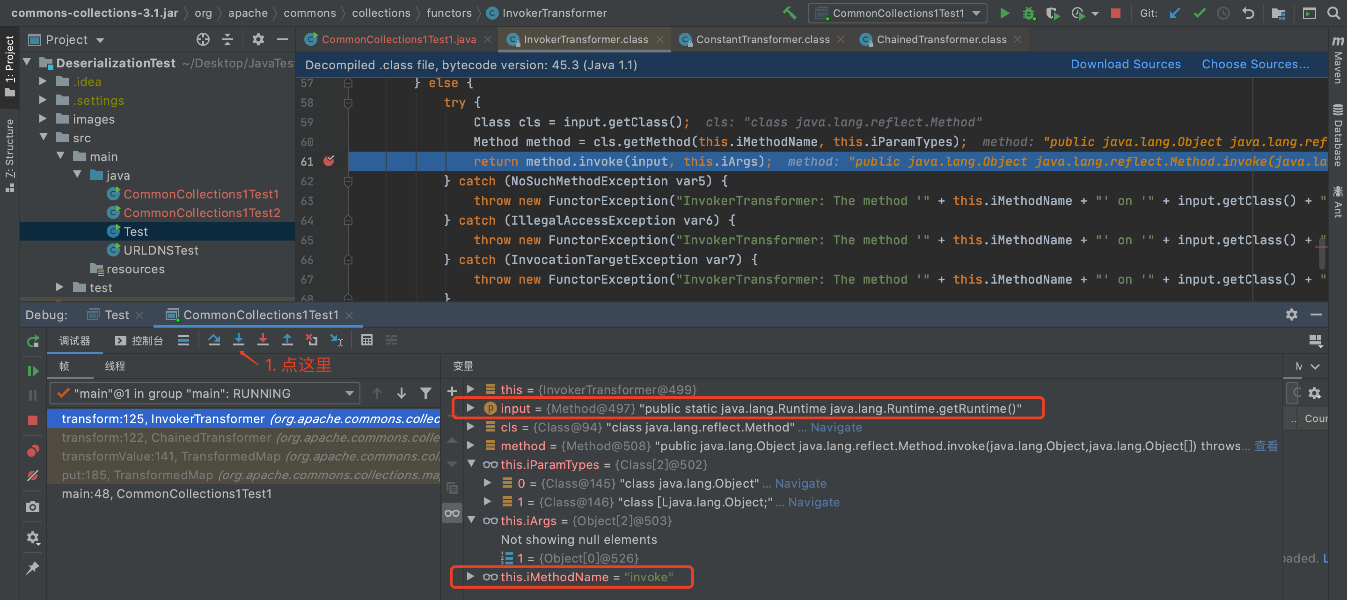The height and width of the screenshot is (600, 1347).
Task: Open the CommonCollections1Test1 run configuration dropdown
Action: pos(898,13)
